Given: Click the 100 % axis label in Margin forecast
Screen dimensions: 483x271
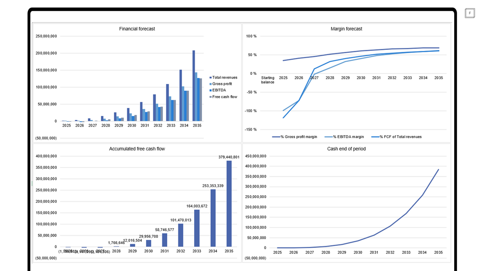Looking at the screenshot, I should [251, 36].
